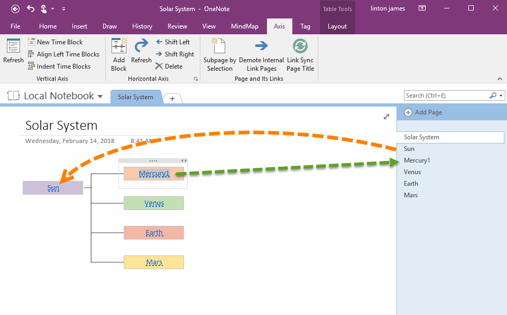
Task: Click the Search (Ctrl+E) box
Action: (446, 96)
